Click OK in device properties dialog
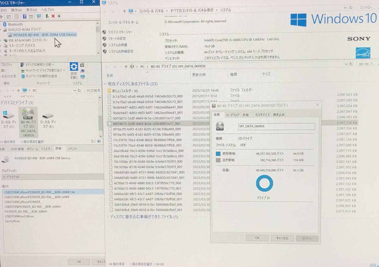Viewport: 379px width, 267px height. coord(79,262)
